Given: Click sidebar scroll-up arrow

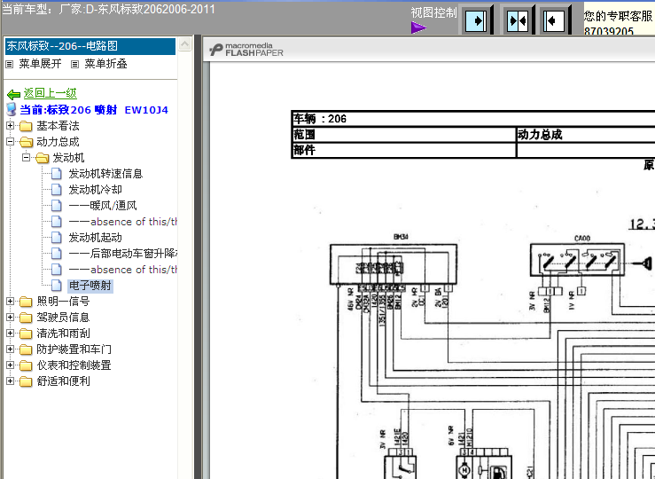Looking at the screenshot, I should point(184,43).
